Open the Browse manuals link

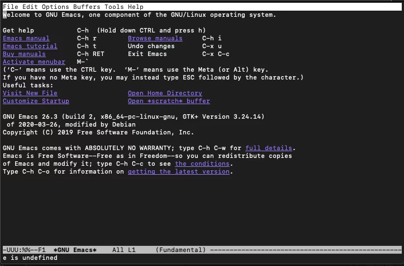point(155,38)
